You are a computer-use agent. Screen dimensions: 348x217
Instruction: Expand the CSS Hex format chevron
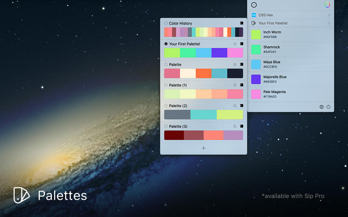coord(329,15)
